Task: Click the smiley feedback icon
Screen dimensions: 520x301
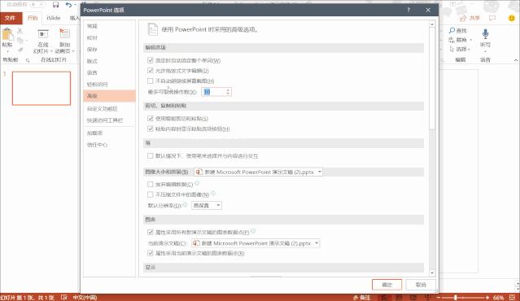Action: tap(512, 18)
